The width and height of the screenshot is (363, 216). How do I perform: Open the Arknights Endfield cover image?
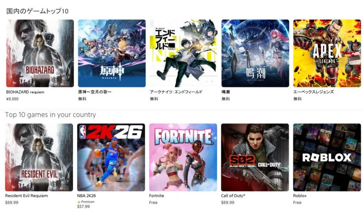(184, 53)
